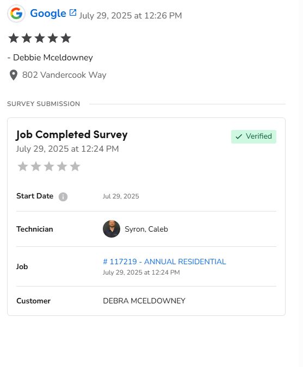The width and height of the screenshot is (303, 367).
Task: Click the gray survey star rating
Action: pos(49,166)
